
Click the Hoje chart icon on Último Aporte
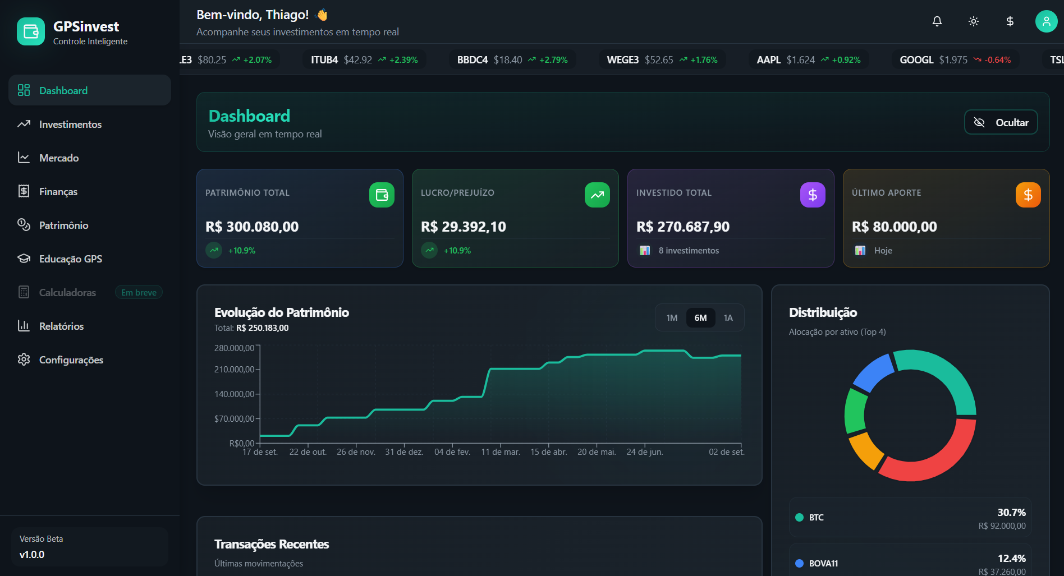coord(860,250)
